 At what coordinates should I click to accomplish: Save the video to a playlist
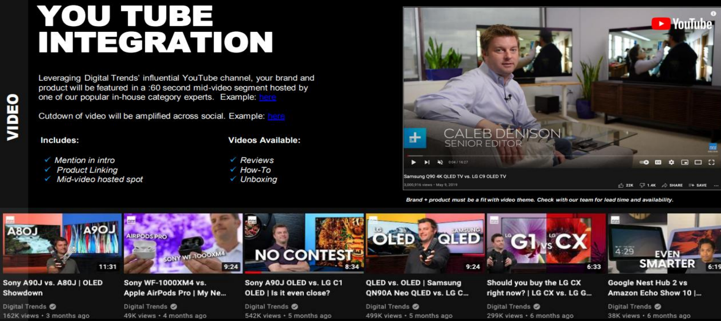[697, 185]
